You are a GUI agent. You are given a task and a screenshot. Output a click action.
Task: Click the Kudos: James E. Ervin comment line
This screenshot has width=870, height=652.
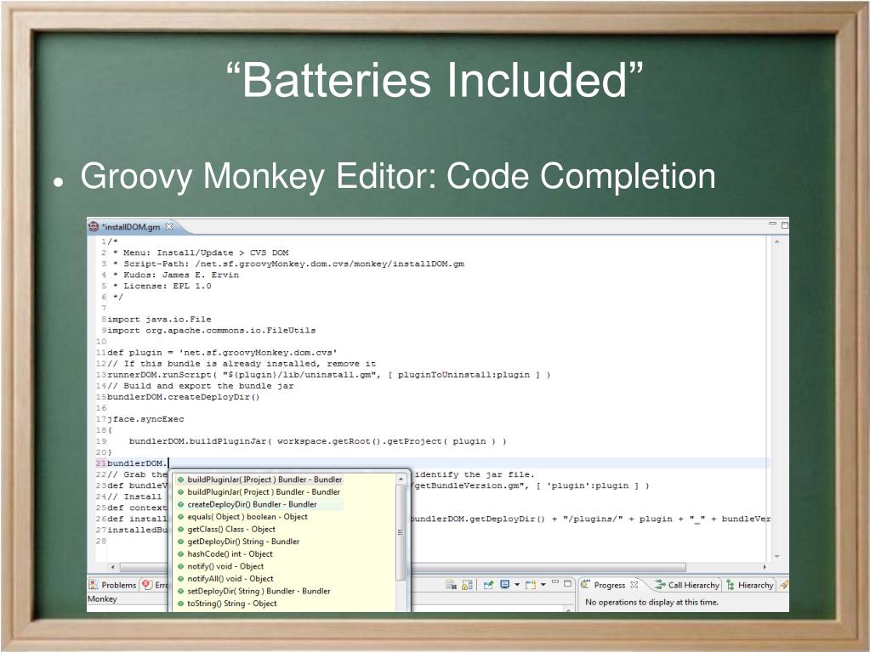tap(176, 275)
